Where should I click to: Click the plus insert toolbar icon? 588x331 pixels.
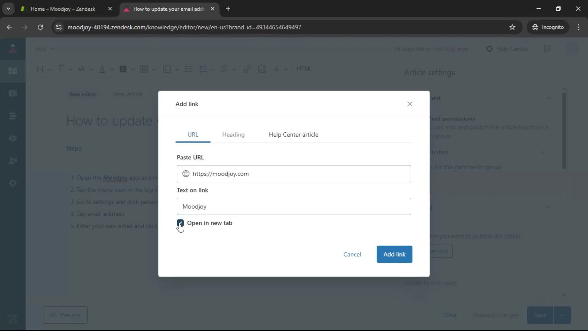[x=276, y=69]
